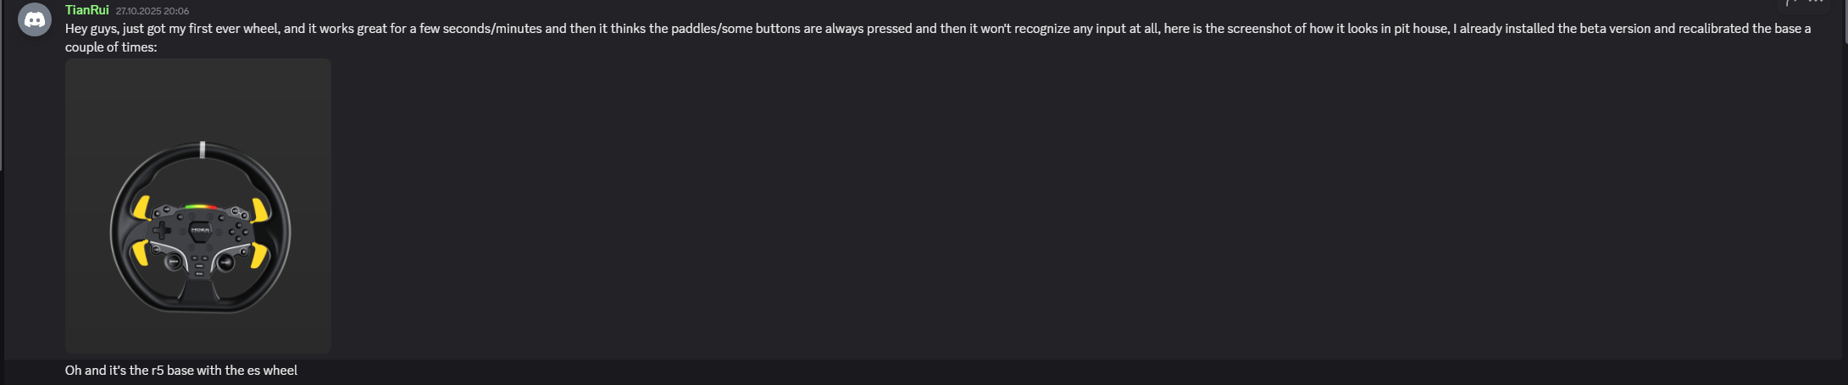
Task: Click the green-red LED strip on the wheel
Action: pyautogui.click(x=201, y=206)
